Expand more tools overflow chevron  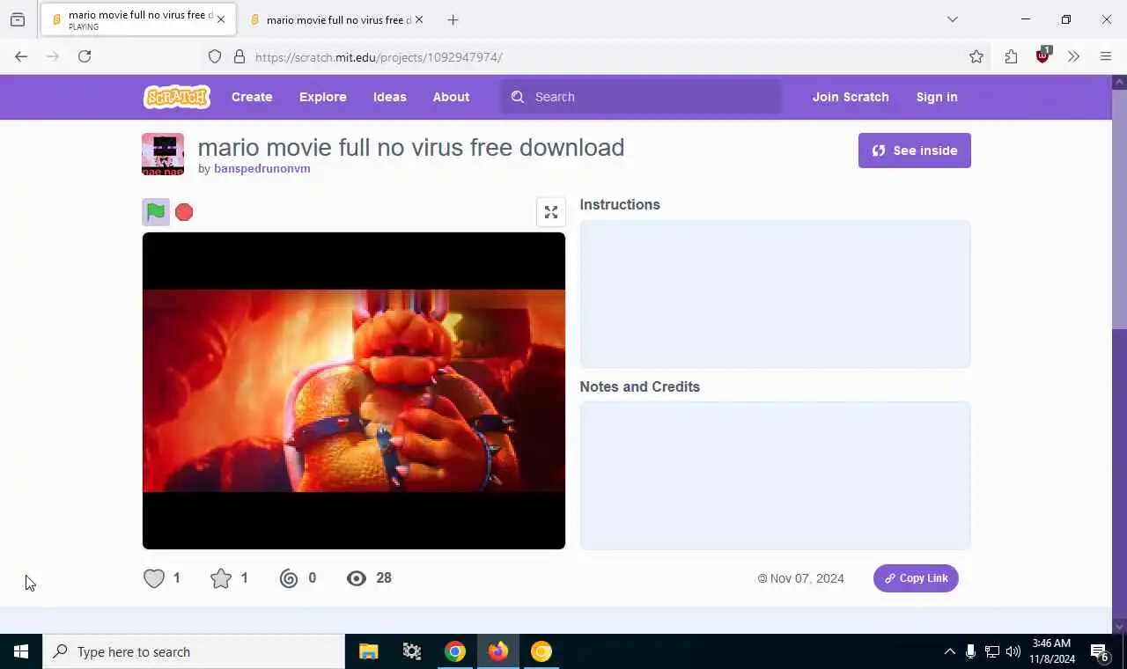point(1073,56)
